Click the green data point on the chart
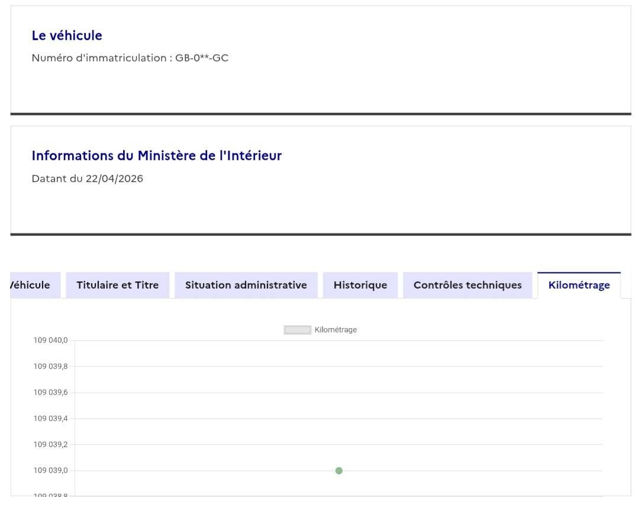 pos(338,471)
